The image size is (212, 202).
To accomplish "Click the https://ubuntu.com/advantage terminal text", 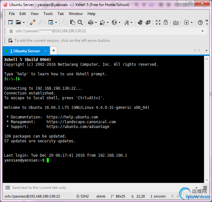I will click(x=78, y=127).
